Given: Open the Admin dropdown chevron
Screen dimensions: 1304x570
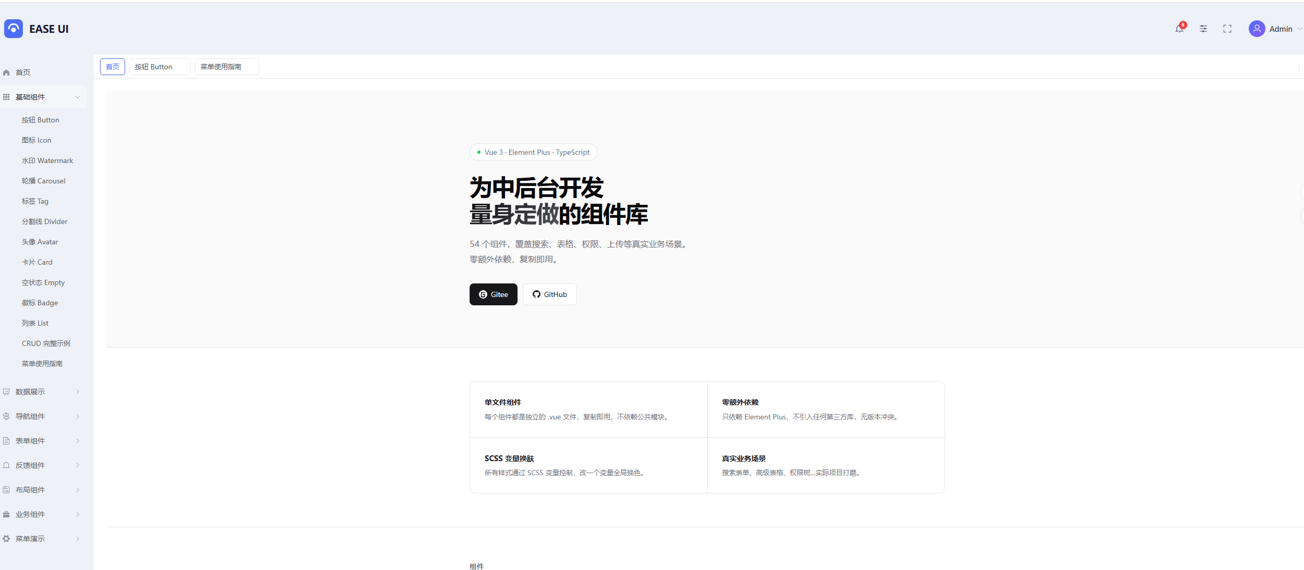Looking at the screenshot, I should point(1299,29).
